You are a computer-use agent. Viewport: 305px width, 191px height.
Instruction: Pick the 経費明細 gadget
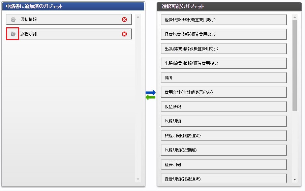click(x=224, y=164)
